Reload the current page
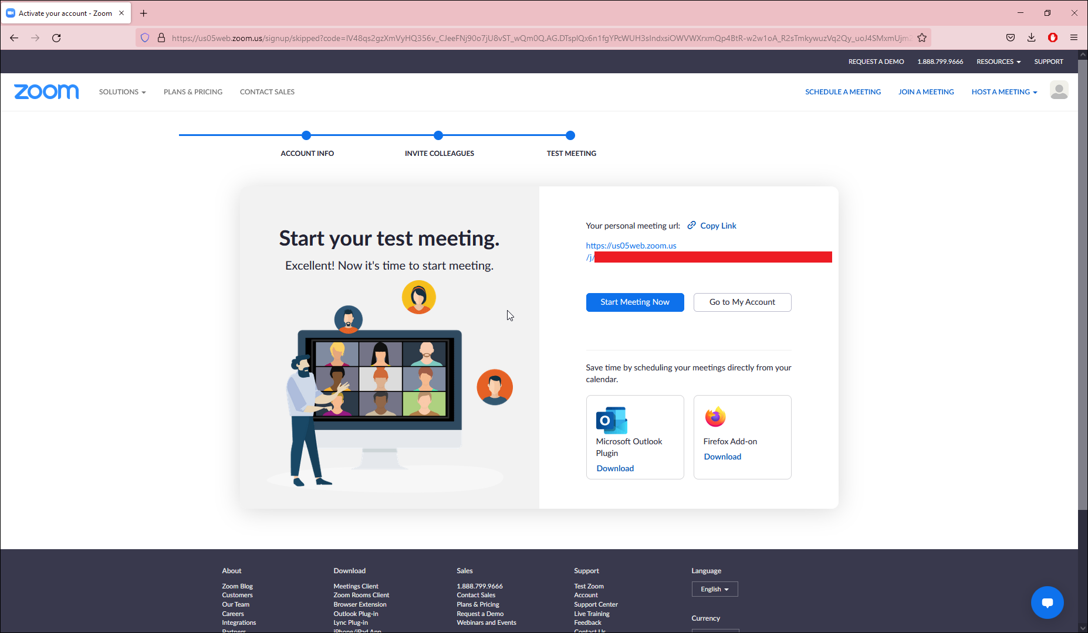The height and width of the screenshot is (633, 1088). 56,38
